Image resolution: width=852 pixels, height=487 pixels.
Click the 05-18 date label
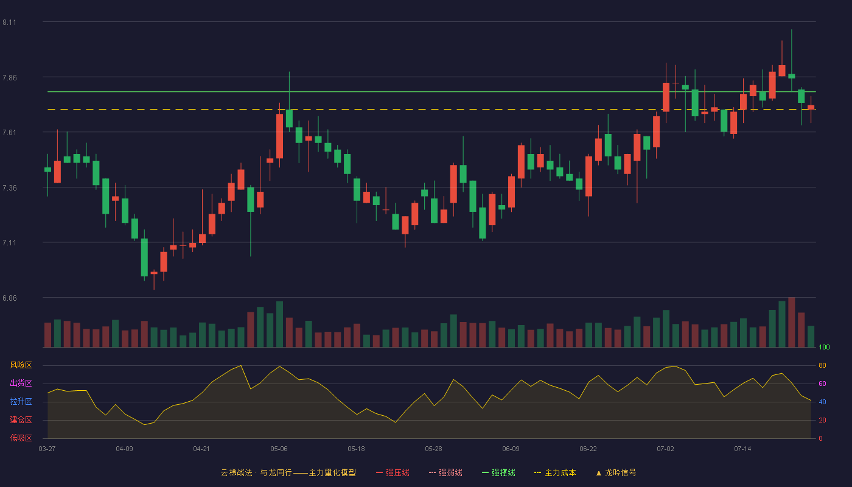[356, 449]
